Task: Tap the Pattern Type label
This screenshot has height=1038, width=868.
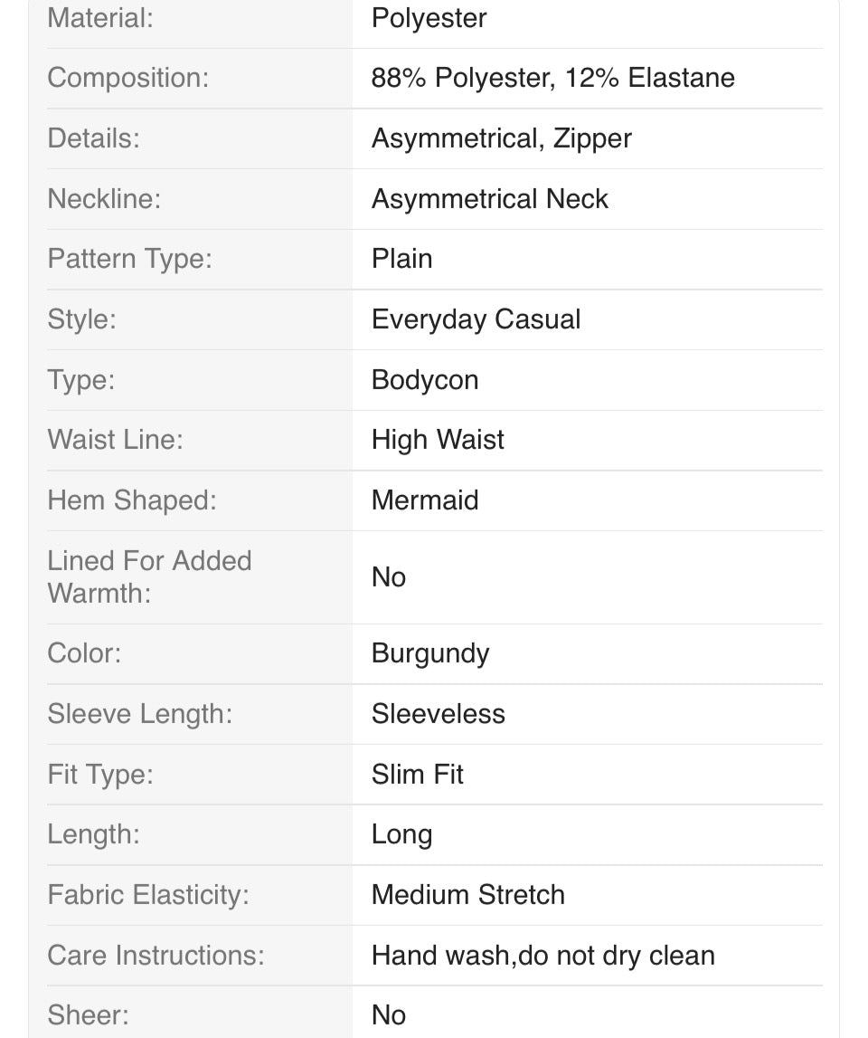Action: pyautogui.click(x=129, y=260)
